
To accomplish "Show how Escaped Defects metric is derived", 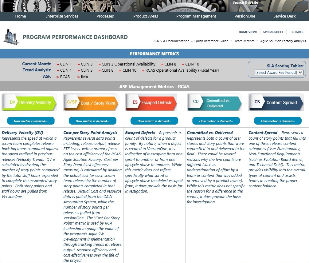I will coord(154,121).
